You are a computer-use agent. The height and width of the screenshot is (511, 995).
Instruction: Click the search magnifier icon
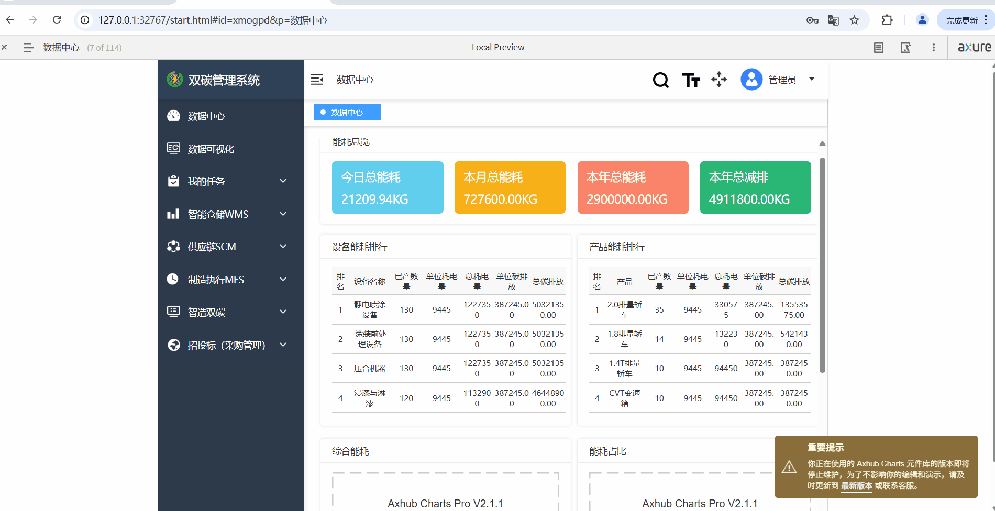click(661, 80)
